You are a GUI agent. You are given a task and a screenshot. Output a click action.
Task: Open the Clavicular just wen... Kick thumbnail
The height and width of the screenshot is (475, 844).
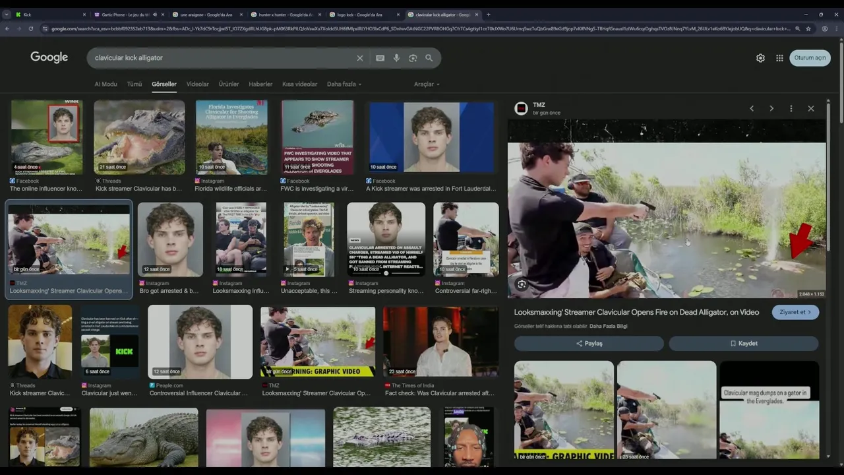109,342
